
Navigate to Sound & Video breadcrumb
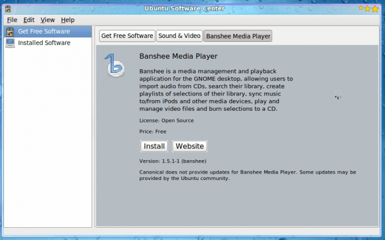pos(179,36)
